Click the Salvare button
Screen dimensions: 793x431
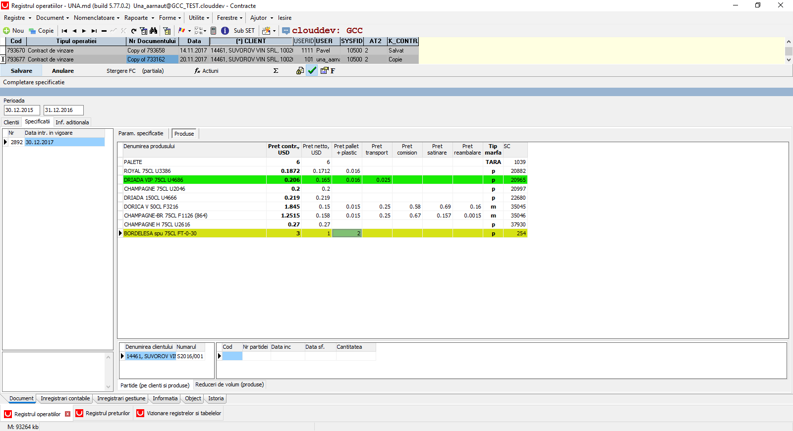point(21,71)
